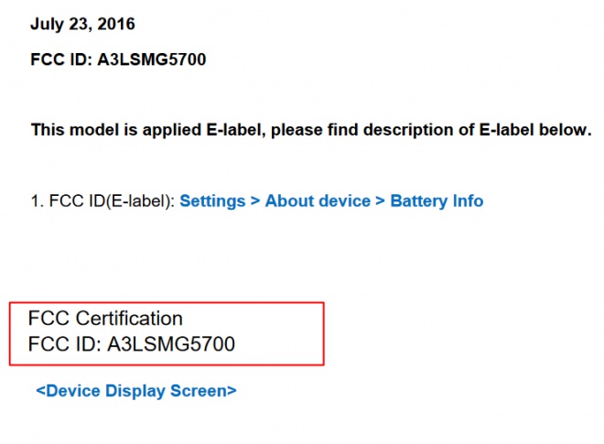Click the "Settings" link in the path
The height and width of the screenshot is (444, 604).
(x=212, y=200)
